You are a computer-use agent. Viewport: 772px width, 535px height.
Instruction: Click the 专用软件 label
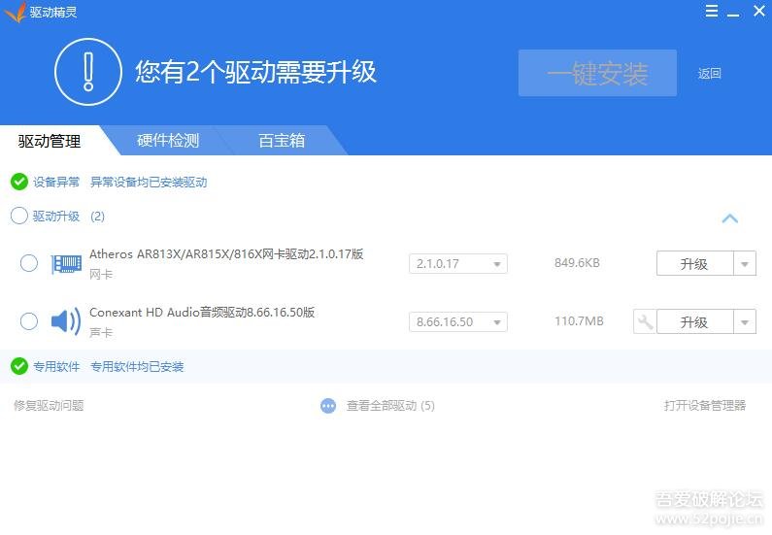(x=56, y=367)
